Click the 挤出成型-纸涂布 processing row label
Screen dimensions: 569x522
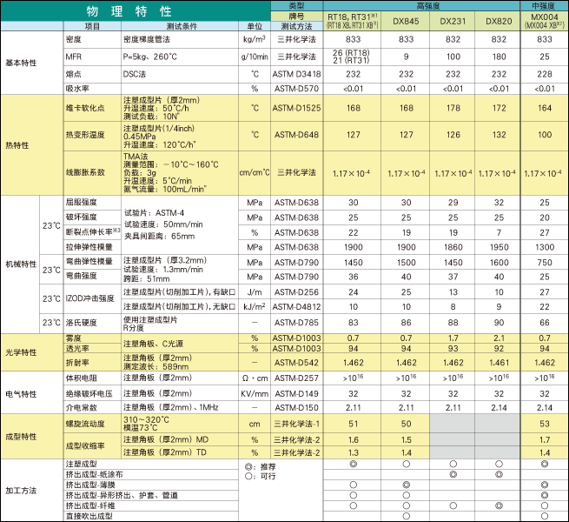click(95, 474)
